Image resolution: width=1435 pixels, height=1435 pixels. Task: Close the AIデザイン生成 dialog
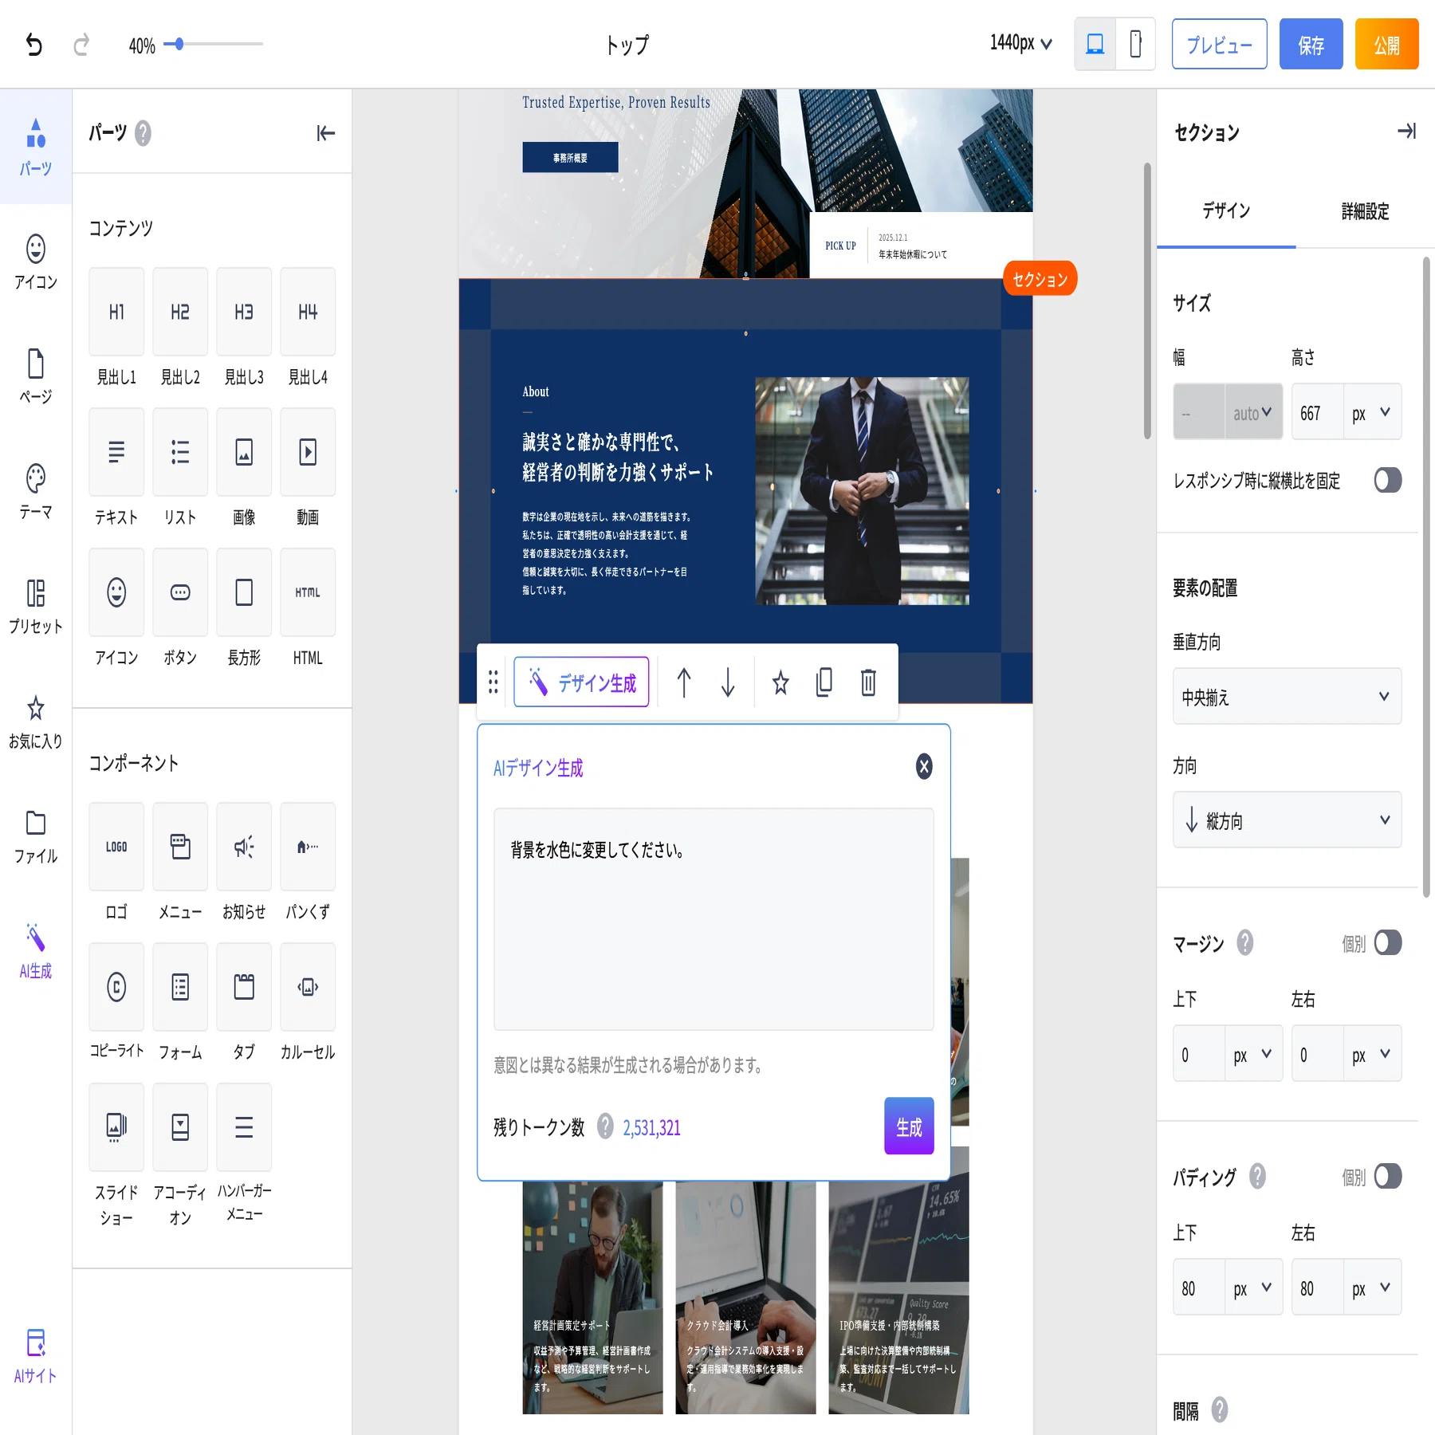click(924, 767)
